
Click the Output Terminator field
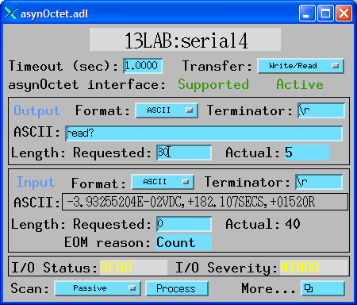coord(321,110)
